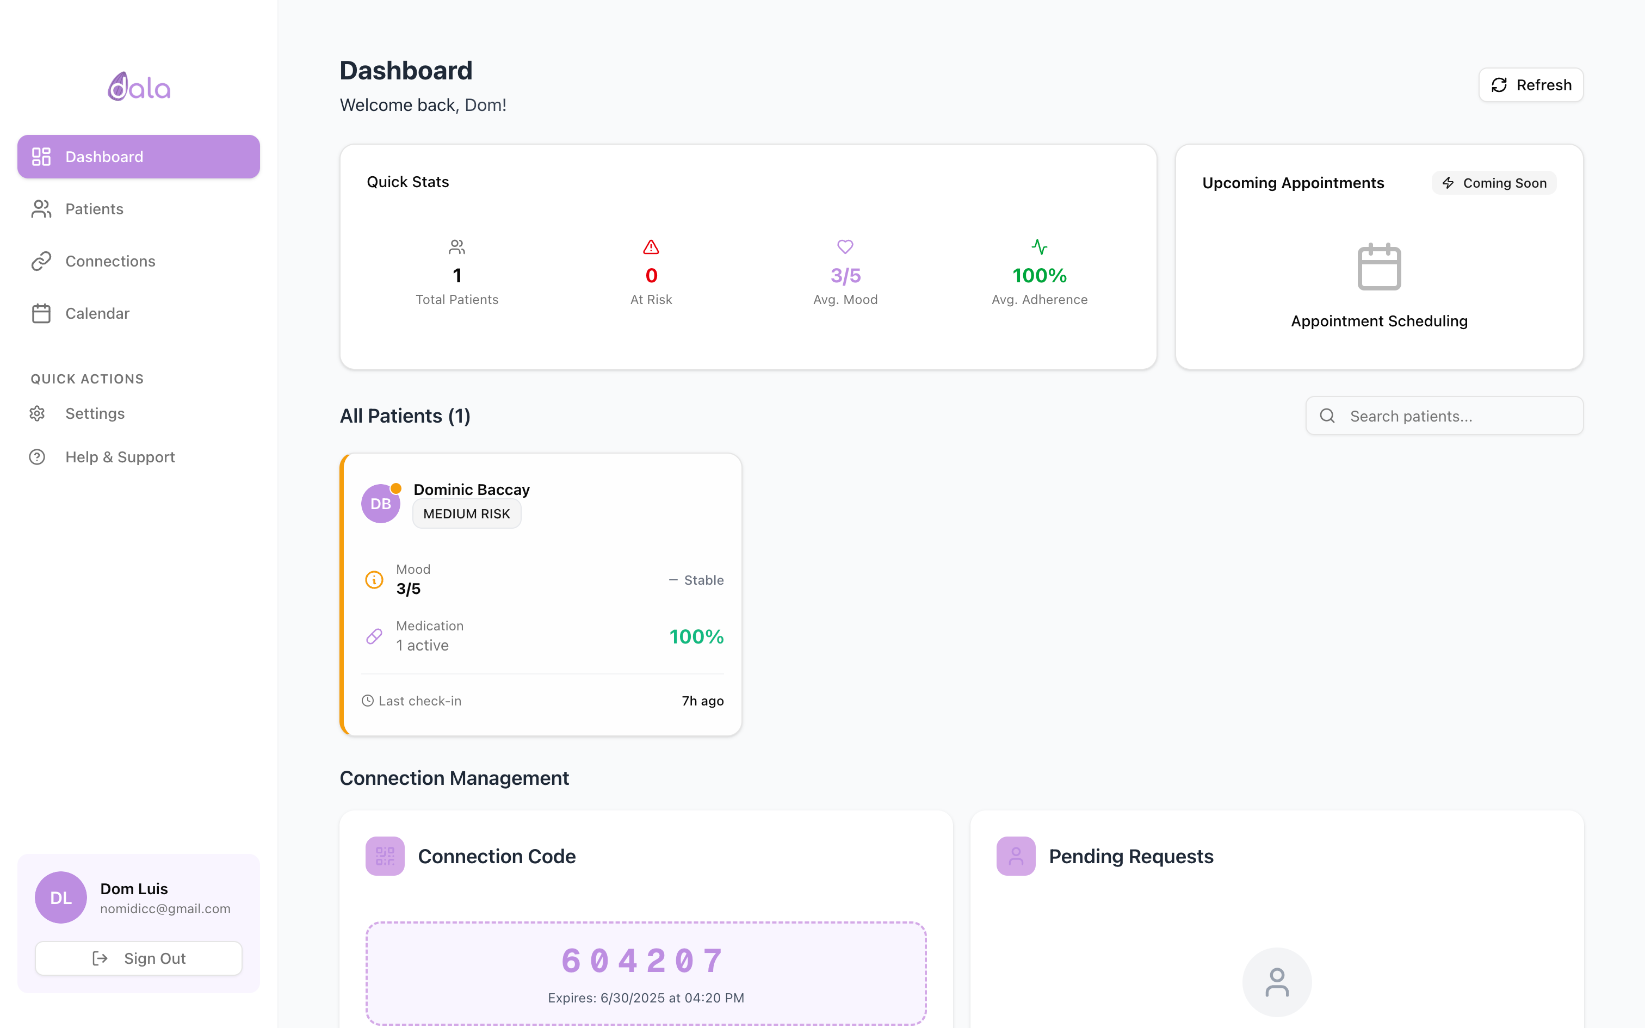Open the Patients sidebar icon
1645x1028 pixels.
[x=41, y=209]
